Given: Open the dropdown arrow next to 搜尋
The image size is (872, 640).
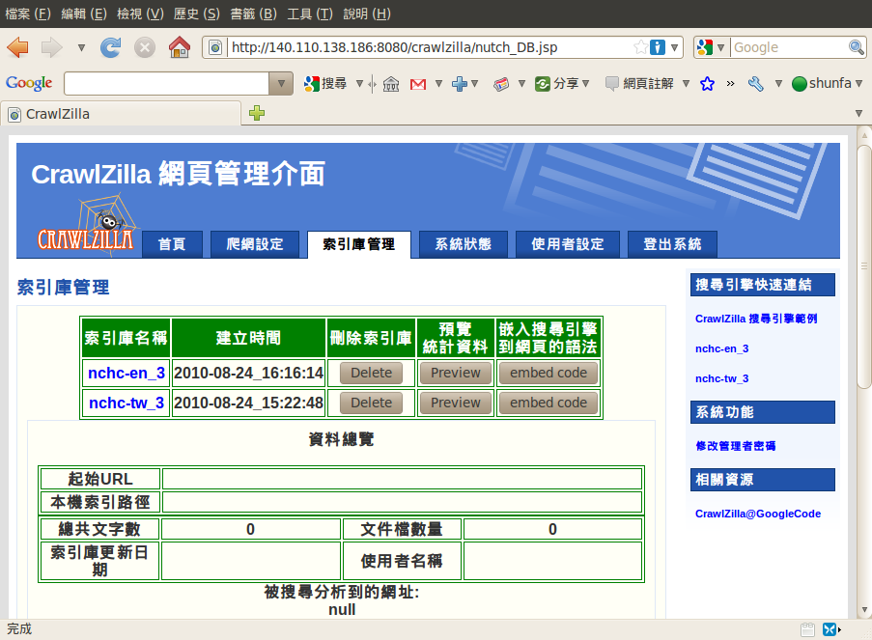Looking at the screenshot, I should pyautogui.click(x=360, y=84).
